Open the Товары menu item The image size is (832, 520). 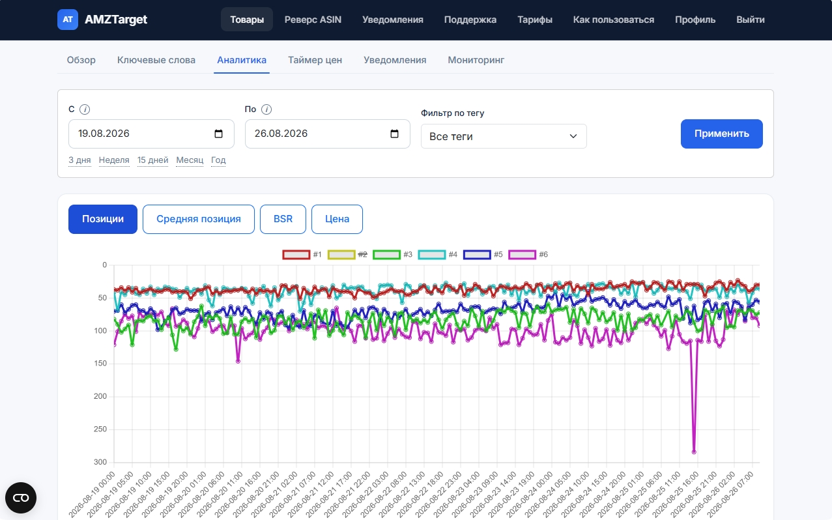pos(247,20)
